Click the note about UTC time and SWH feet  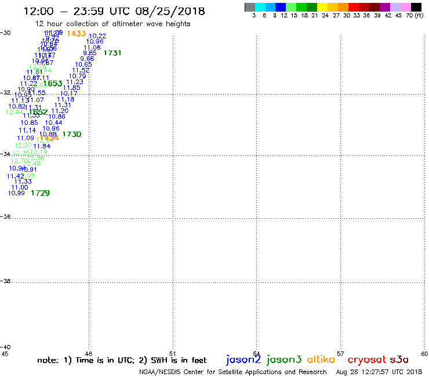coord(122,360)
